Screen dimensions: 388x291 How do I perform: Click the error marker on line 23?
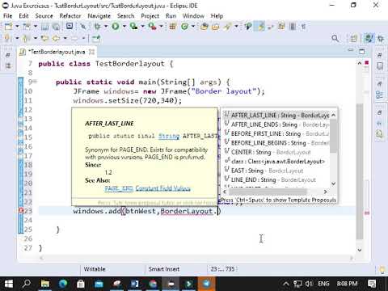[x=21, y=211]
